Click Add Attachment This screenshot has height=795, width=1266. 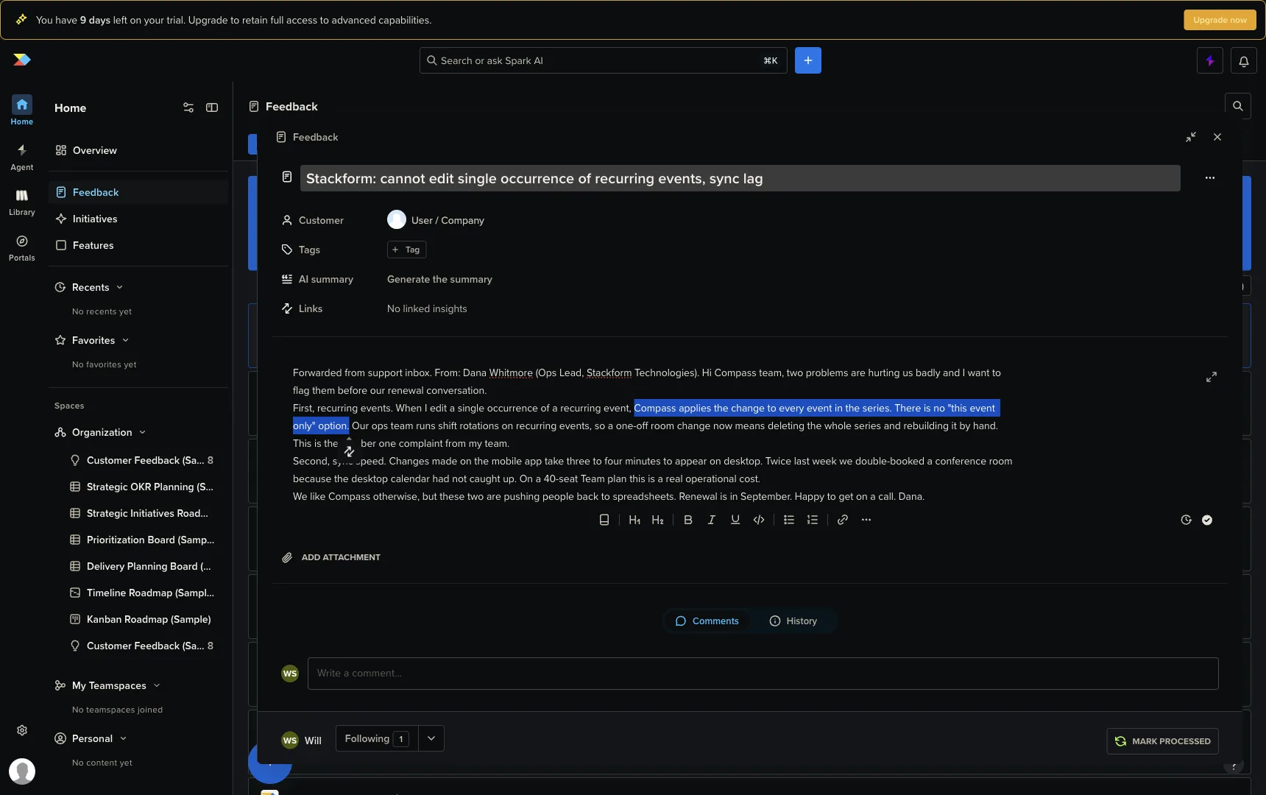331,557
